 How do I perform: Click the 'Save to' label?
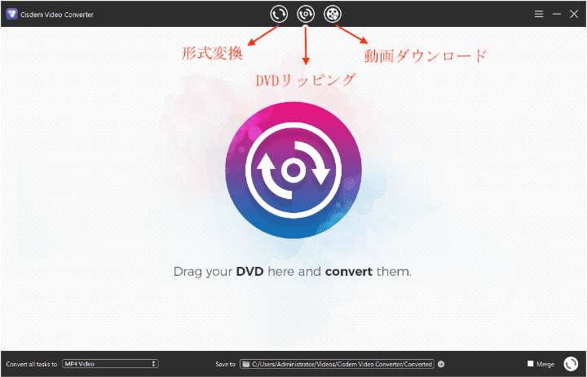(225, 364)
